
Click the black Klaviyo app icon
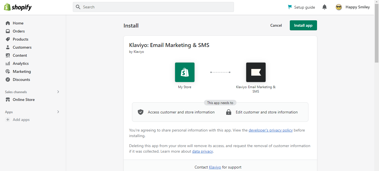coord(256,72)
